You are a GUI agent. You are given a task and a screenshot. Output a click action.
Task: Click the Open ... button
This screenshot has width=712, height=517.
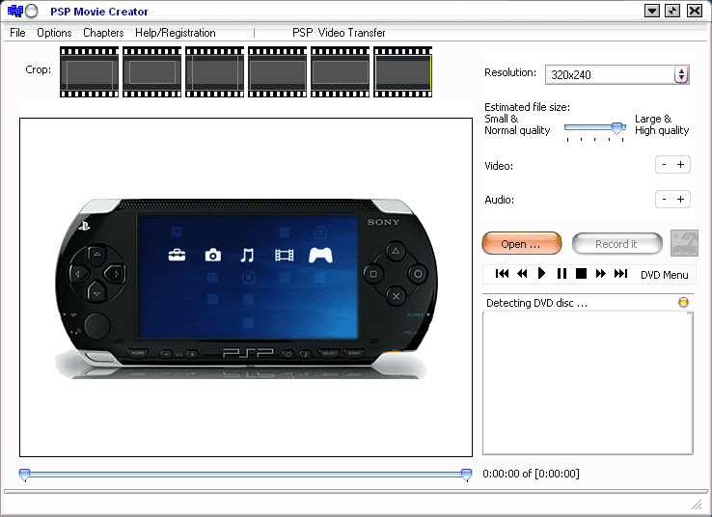coord(521,244)
